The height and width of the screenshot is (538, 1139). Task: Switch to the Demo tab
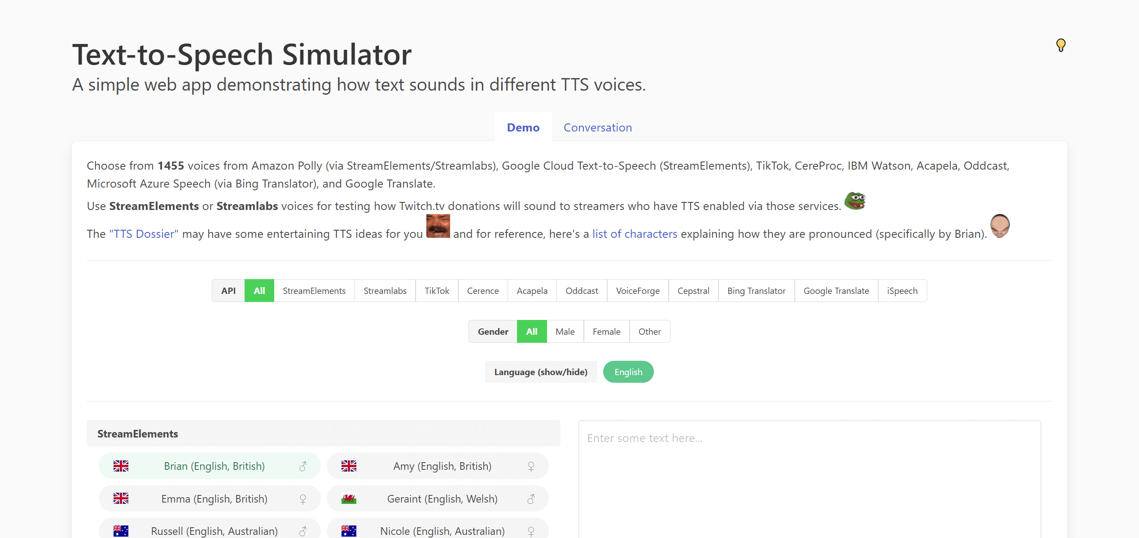(x=523, y=127)
